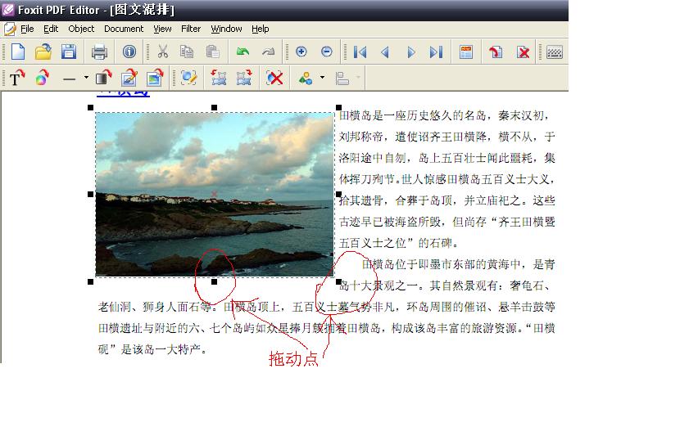Click the Undo green arrow icon
The image size is (689, 427).
point(243,52)
